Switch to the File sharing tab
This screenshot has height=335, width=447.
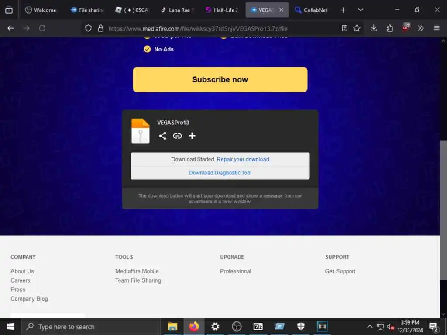click(x=87, y=10)
